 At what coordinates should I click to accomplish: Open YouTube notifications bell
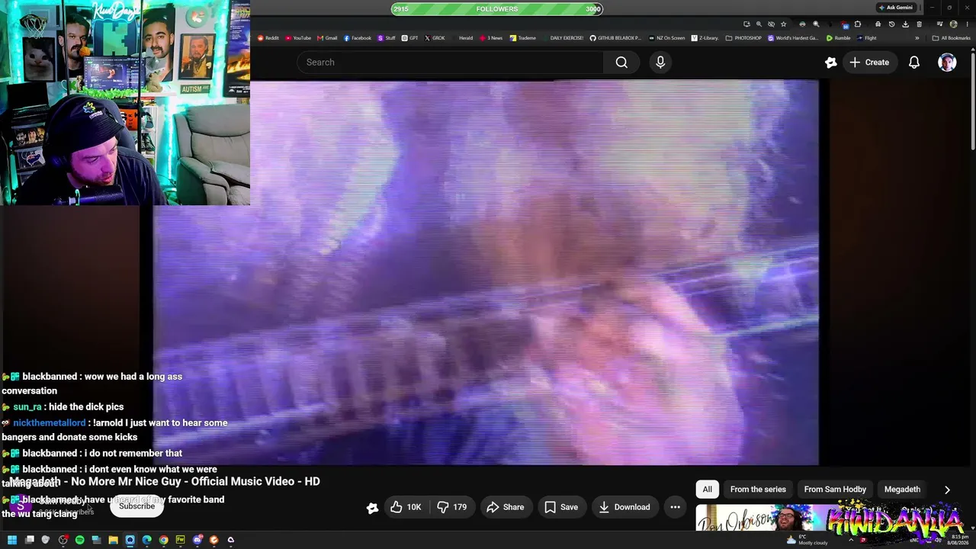pos(913,63)
